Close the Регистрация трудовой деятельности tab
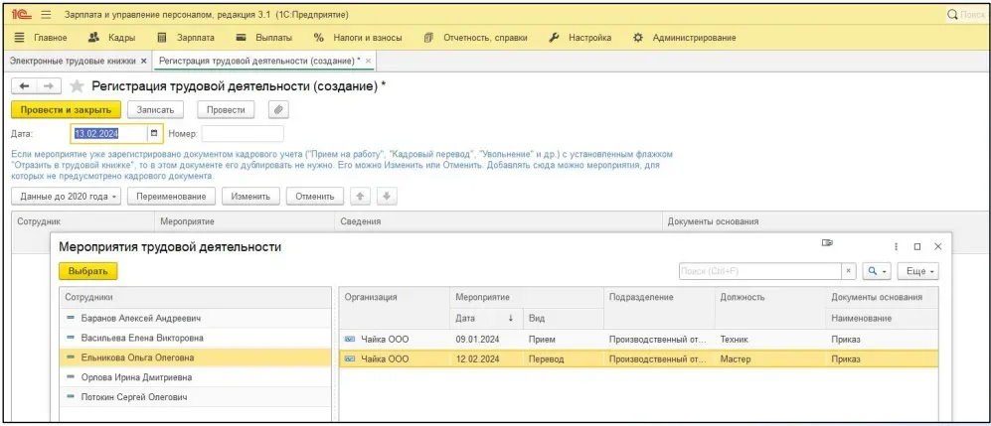991x426 pixels. [369, 61]
